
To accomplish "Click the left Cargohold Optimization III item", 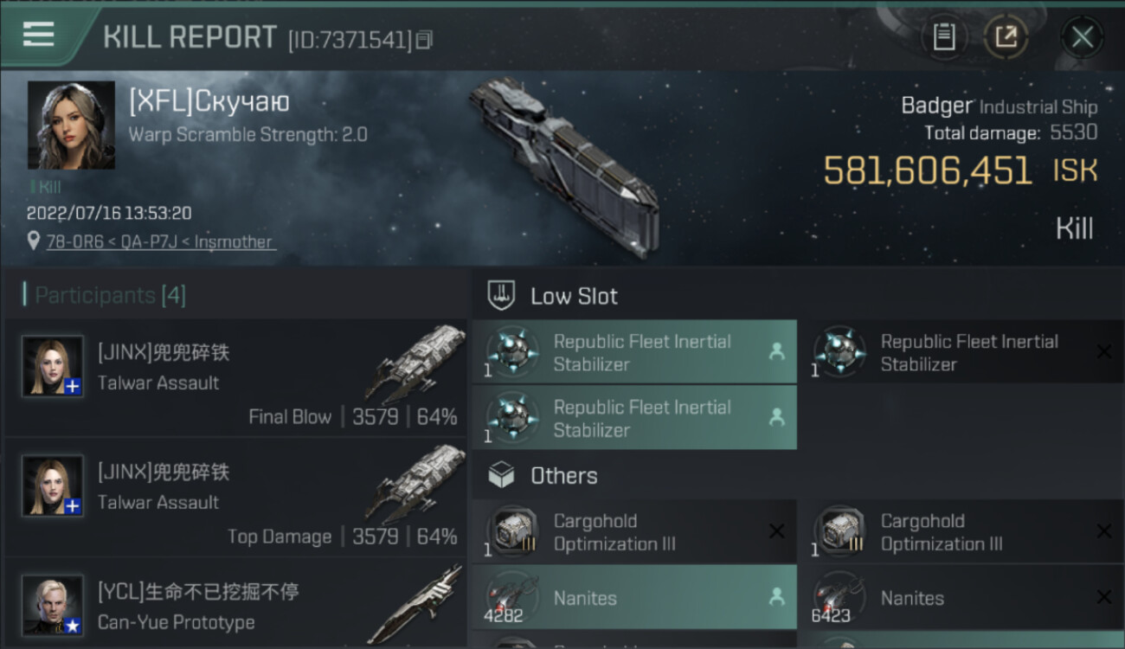I will [x=633, y=532].
